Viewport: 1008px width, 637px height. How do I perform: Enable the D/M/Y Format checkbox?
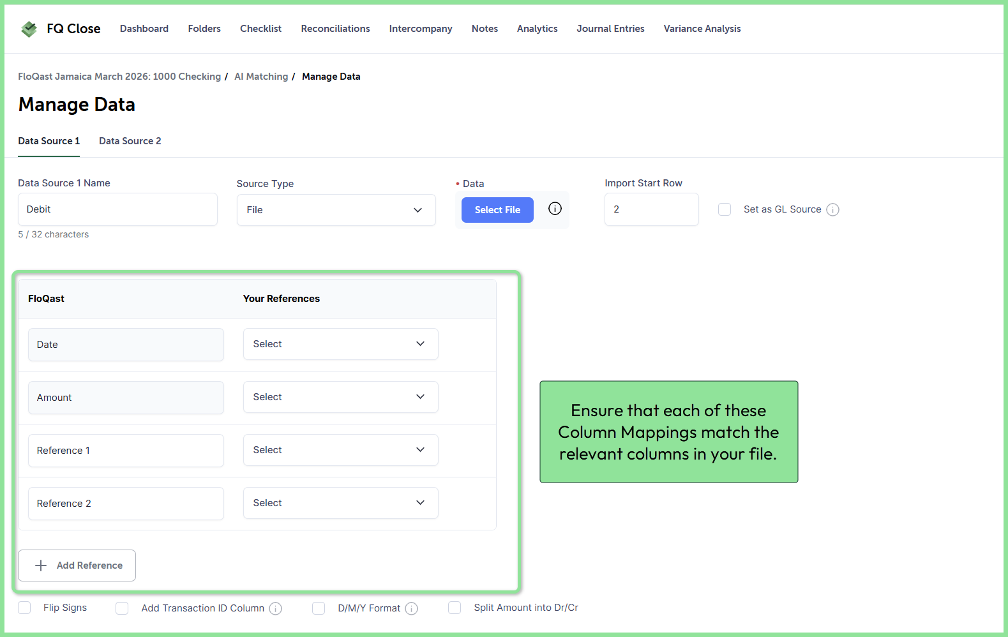319,608
